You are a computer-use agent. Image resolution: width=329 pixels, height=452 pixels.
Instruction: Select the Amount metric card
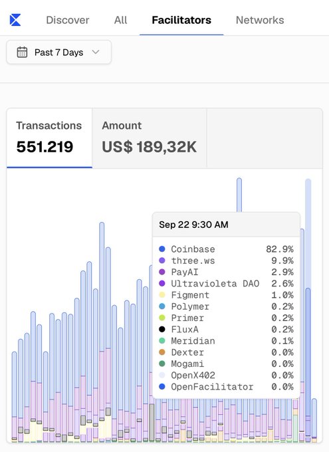[x=150, y=138]
